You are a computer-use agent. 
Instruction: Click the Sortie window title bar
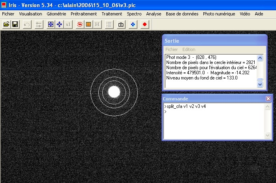click(215, 41)
